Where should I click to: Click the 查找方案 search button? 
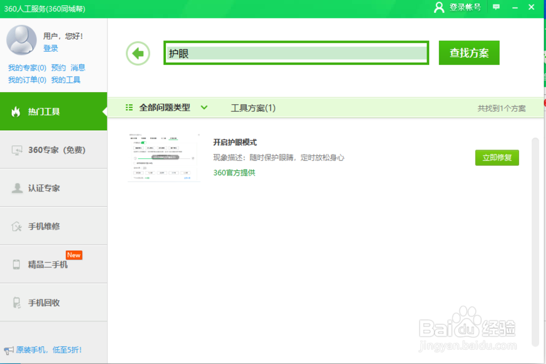(x=469, y=52)
